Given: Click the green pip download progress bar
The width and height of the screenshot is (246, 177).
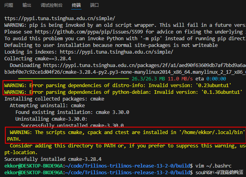Looking at the screenshot, I should [74, 79].
